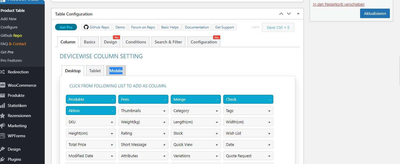Click In den Papierkorb verschieben link
The height and width of the screenshot is (164, 400).
(339, 4)
